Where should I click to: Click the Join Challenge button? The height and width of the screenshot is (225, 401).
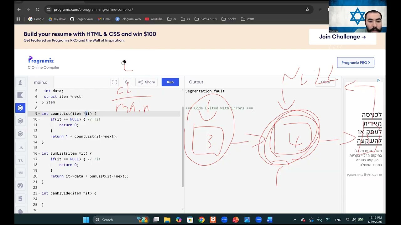click(x=342, y=37)
